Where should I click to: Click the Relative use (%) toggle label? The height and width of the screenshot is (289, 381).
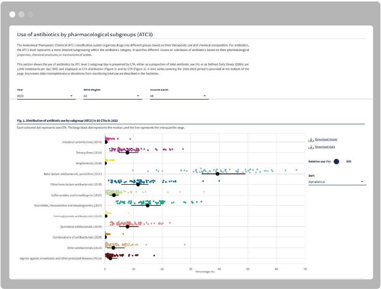(x=319, y=162)
